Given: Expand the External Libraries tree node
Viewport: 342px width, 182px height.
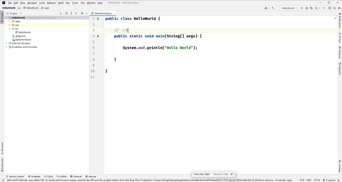Looking at the screenshot, I should pyautogui.click(x=6, y=43).
